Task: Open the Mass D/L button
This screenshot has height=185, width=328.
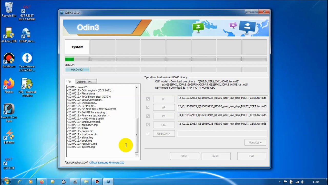Action: pos(255,142)
